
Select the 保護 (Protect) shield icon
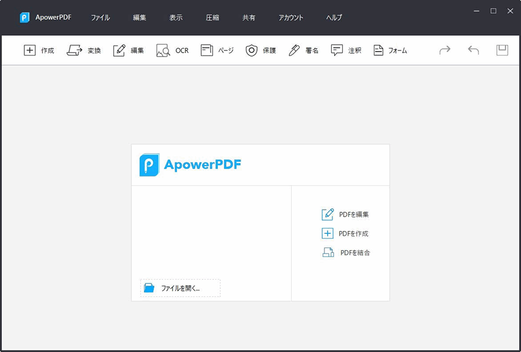coord(251,50)
